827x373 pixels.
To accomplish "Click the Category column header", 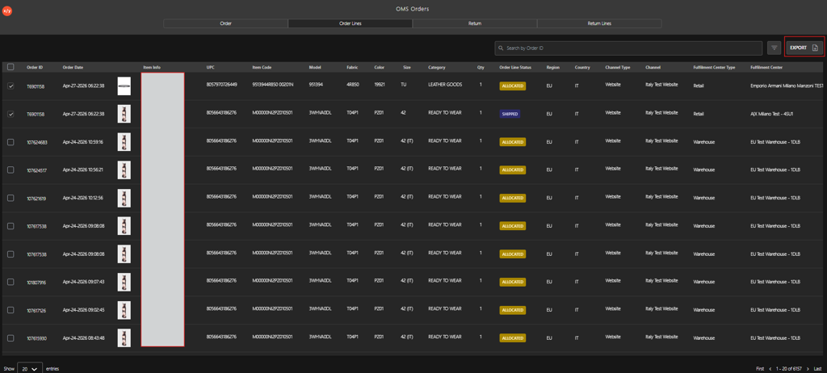I will (437, 68).
